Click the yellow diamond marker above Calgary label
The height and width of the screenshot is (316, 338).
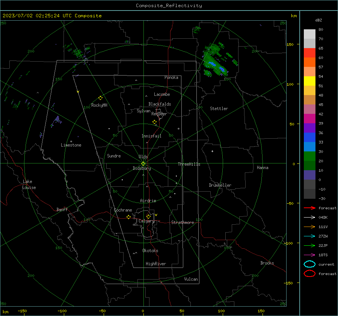[148, 216]
